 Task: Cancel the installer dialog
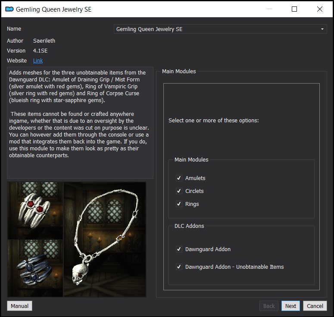[315, 306]
